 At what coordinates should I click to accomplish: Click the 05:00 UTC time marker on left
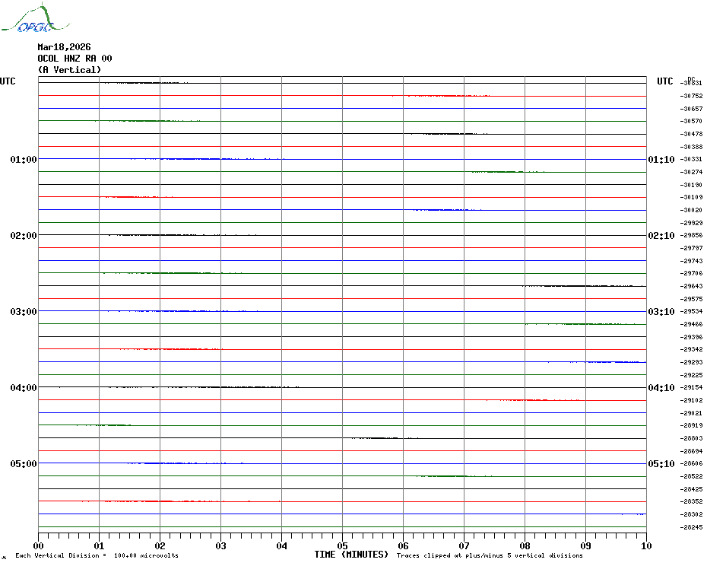tap(23, 464)
